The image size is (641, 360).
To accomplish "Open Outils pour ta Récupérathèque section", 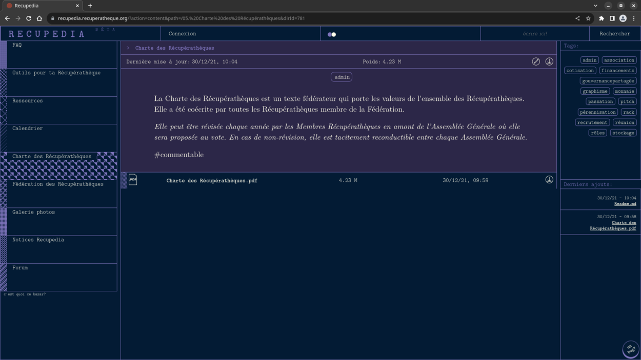I will click(56, 73).
